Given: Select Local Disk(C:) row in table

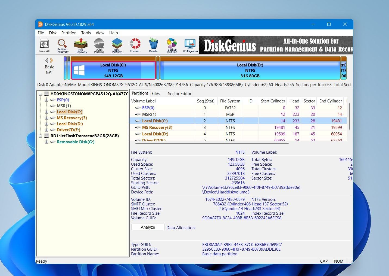Looking at the screenshot, I should click(x=238, y=121).
